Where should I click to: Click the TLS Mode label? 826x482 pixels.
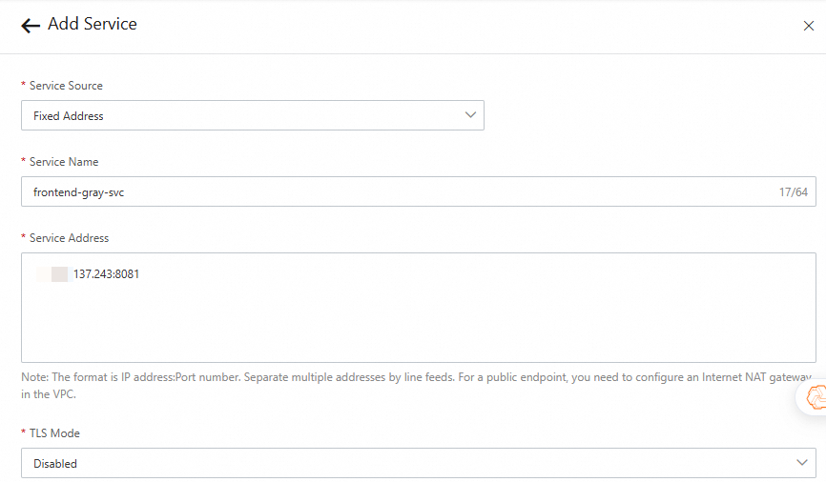click(x=54, y=433)
